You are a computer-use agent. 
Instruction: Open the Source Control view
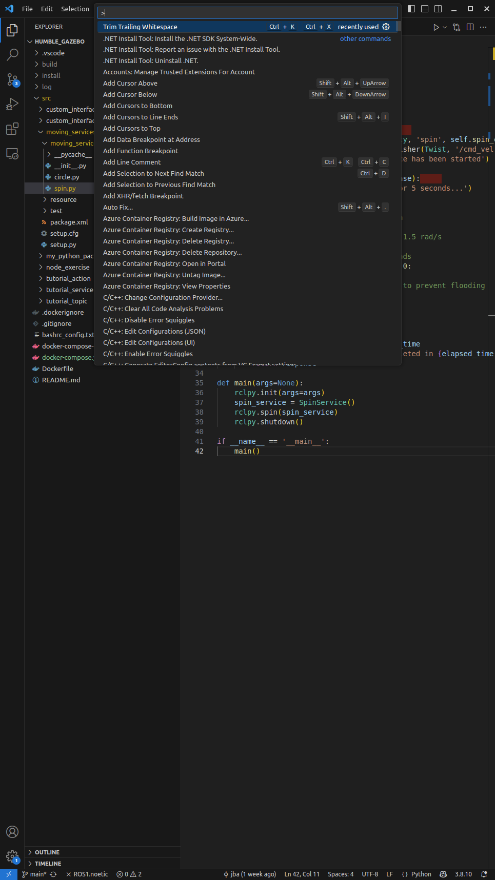12,79
